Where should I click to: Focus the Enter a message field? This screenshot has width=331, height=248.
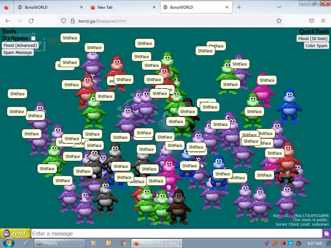pos(176,233)
